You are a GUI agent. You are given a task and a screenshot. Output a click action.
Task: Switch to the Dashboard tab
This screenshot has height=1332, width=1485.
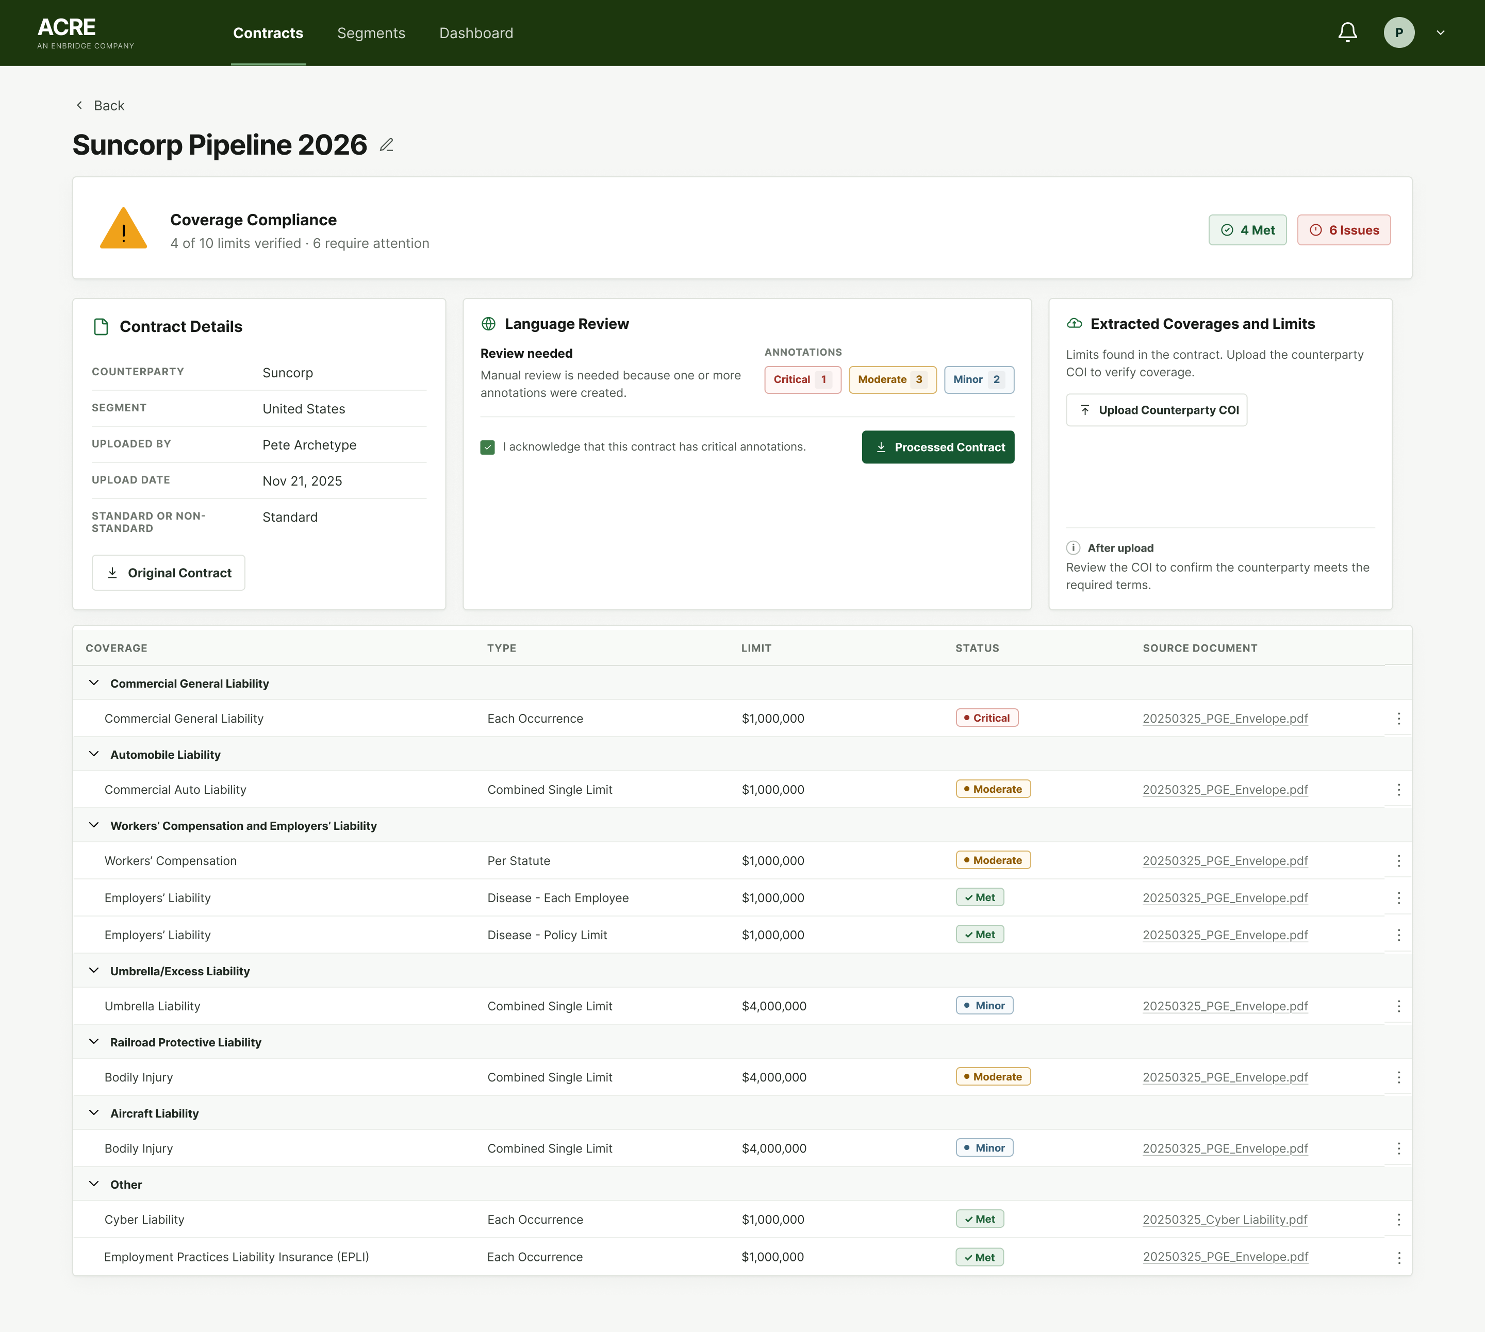476,33
